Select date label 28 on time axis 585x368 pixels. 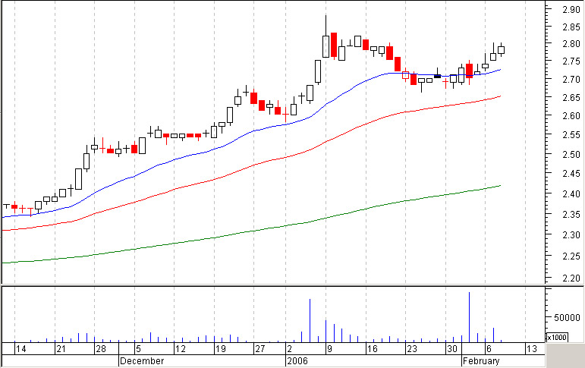[101, 349]
